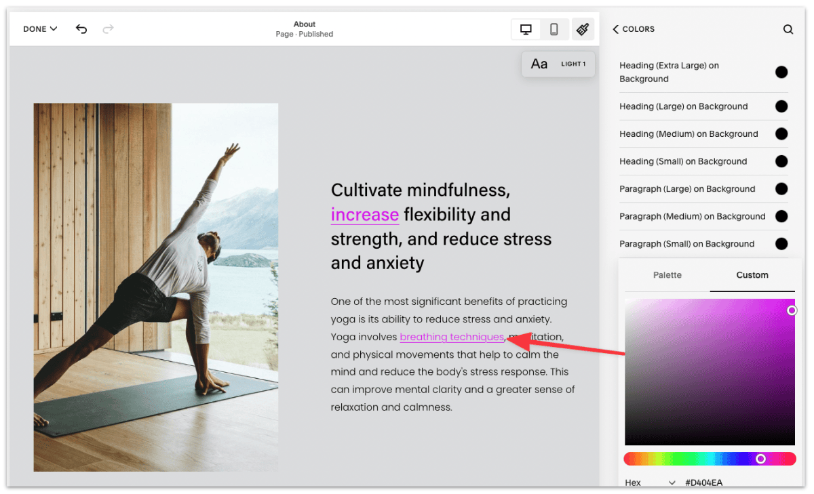Click the redo arrow icon

coord(108,29)
